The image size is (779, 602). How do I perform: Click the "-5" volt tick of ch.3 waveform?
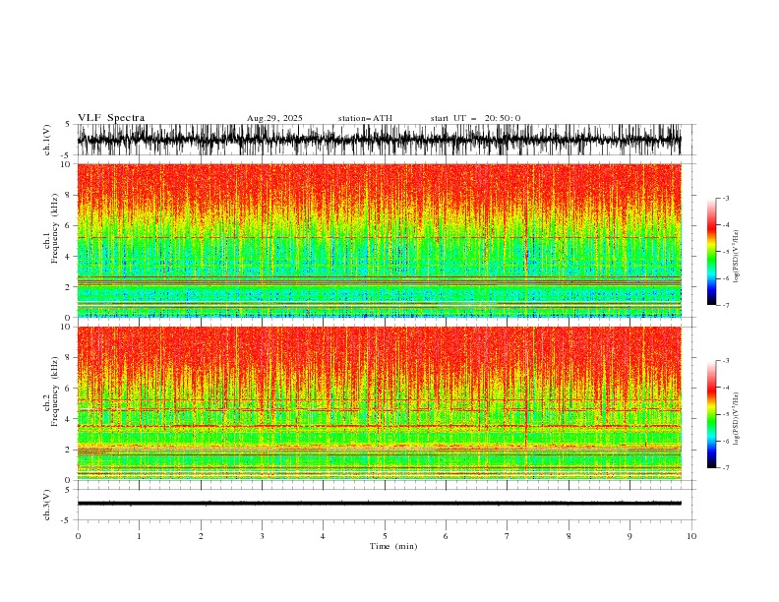tap(67, 520)
